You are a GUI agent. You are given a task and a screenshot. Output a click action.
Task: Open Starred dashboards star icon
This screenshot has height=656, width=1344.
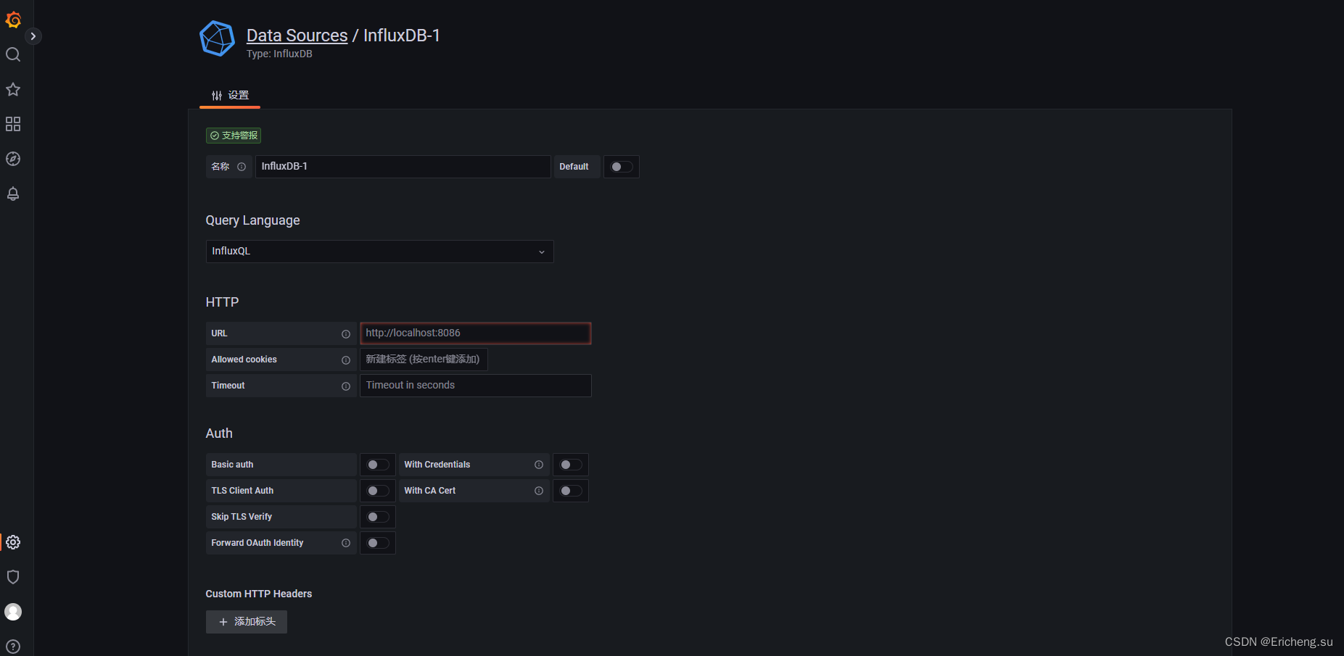13,89
